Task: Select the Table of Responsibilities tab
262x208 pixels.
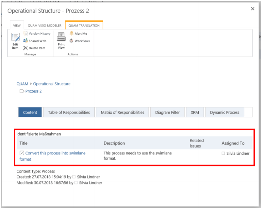Action: [x=69, y=113]
